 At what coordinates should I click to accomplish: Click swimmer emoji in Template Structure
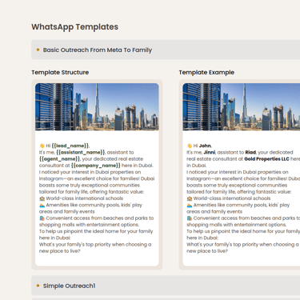point(42,205)
